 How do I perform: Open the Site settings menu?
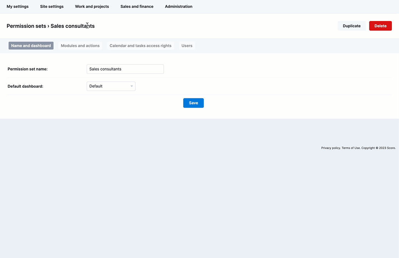tap(52, 6)
